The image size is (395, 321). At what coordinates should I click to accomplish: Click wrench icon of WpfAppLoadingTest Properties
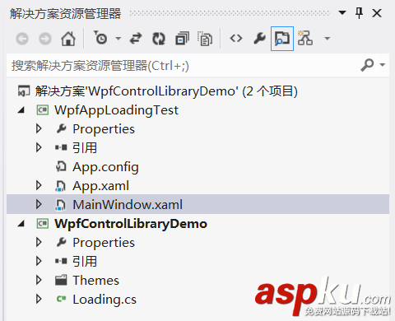(x=61, y=128)
